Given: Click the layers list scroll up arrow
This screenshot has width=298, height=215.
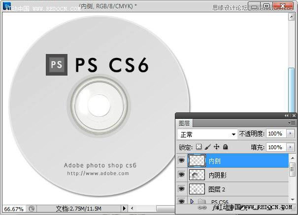Looking at the screenshot, I should [293, 158].
